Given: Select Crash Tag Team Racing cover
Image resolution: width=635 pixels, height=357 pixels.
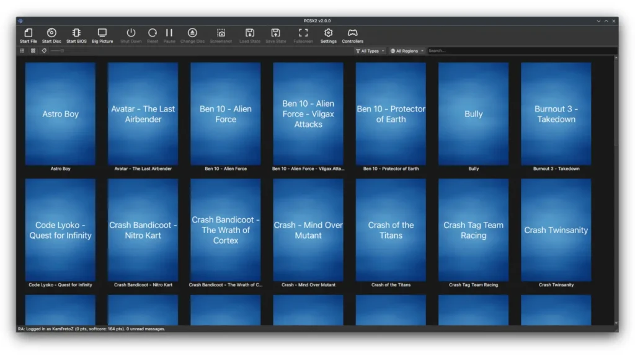Looking at the screenshot, I should point(473,230).
